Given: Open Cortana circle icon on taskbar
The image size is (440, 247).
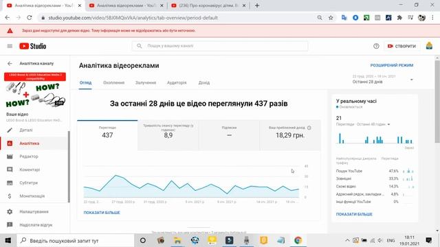Looking at the screenshot, I should pos(143,240).
